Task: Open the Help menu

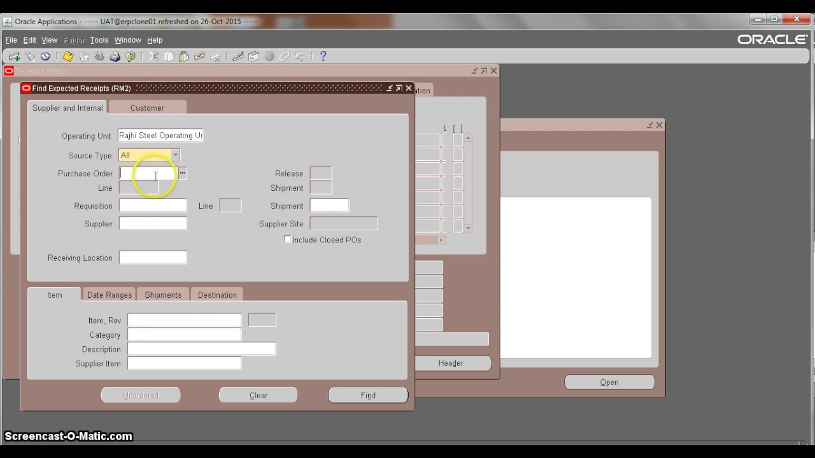Action: tap(155, 40)
